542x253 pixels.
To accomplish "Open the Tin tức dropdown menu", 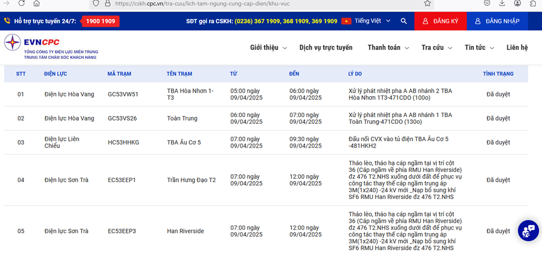I will pyautogui.click(x=479, y=48).
